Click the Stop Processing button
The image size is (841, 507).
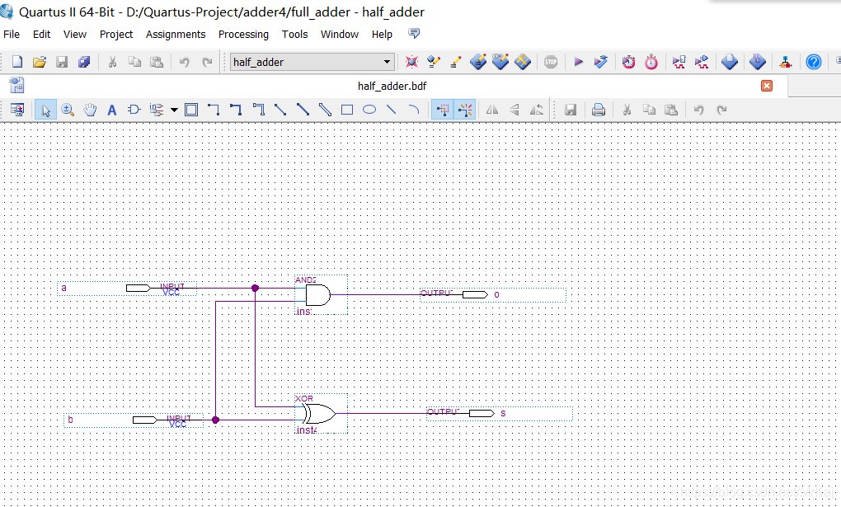point(550,62)
